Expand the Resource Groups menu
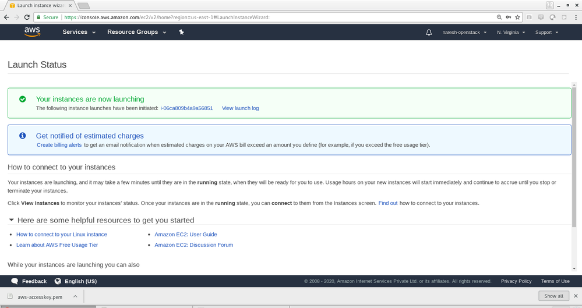The image size is (582, 308). click(x=136, y=32)
